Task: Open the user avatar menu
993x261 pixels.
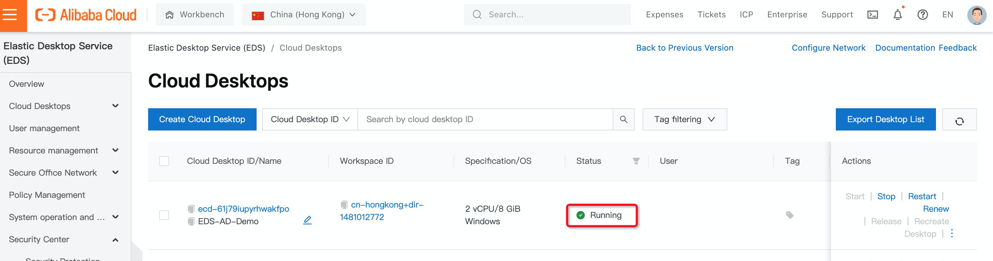Action: (976, 15)
